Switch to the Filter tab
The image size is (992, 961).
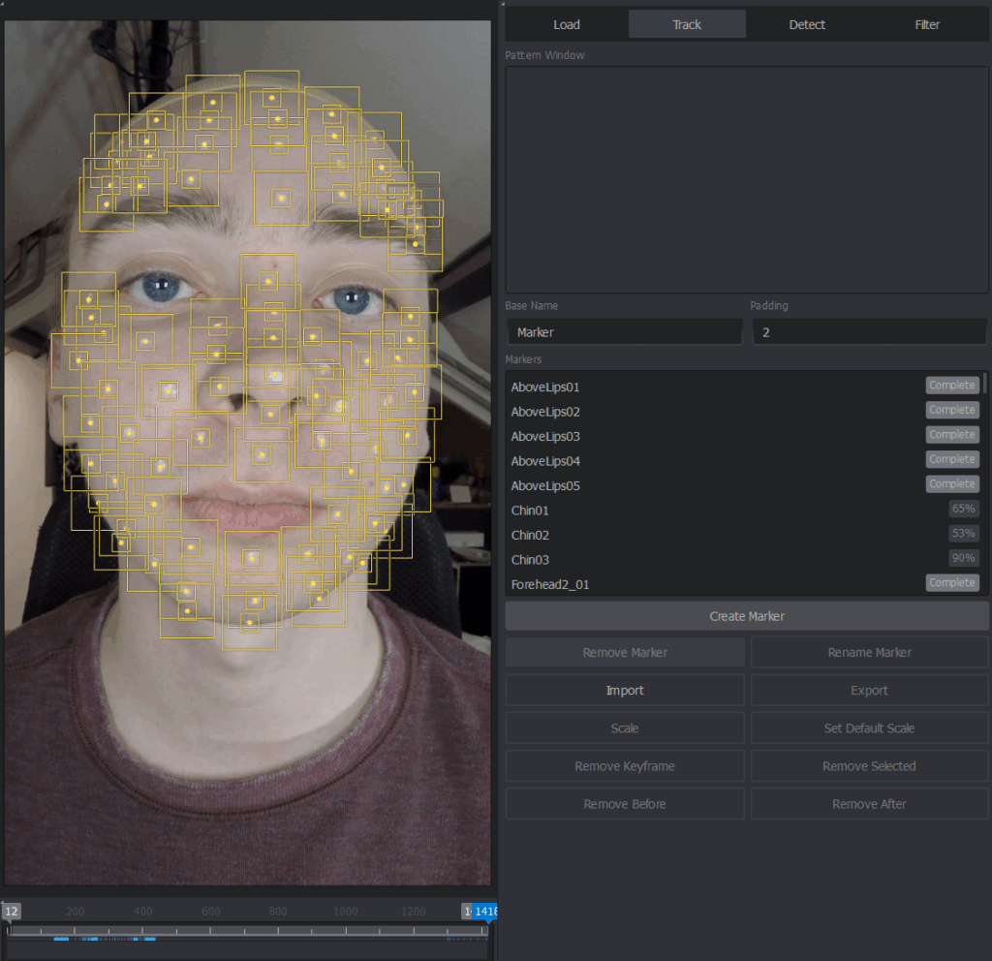(x=927, y=24)
